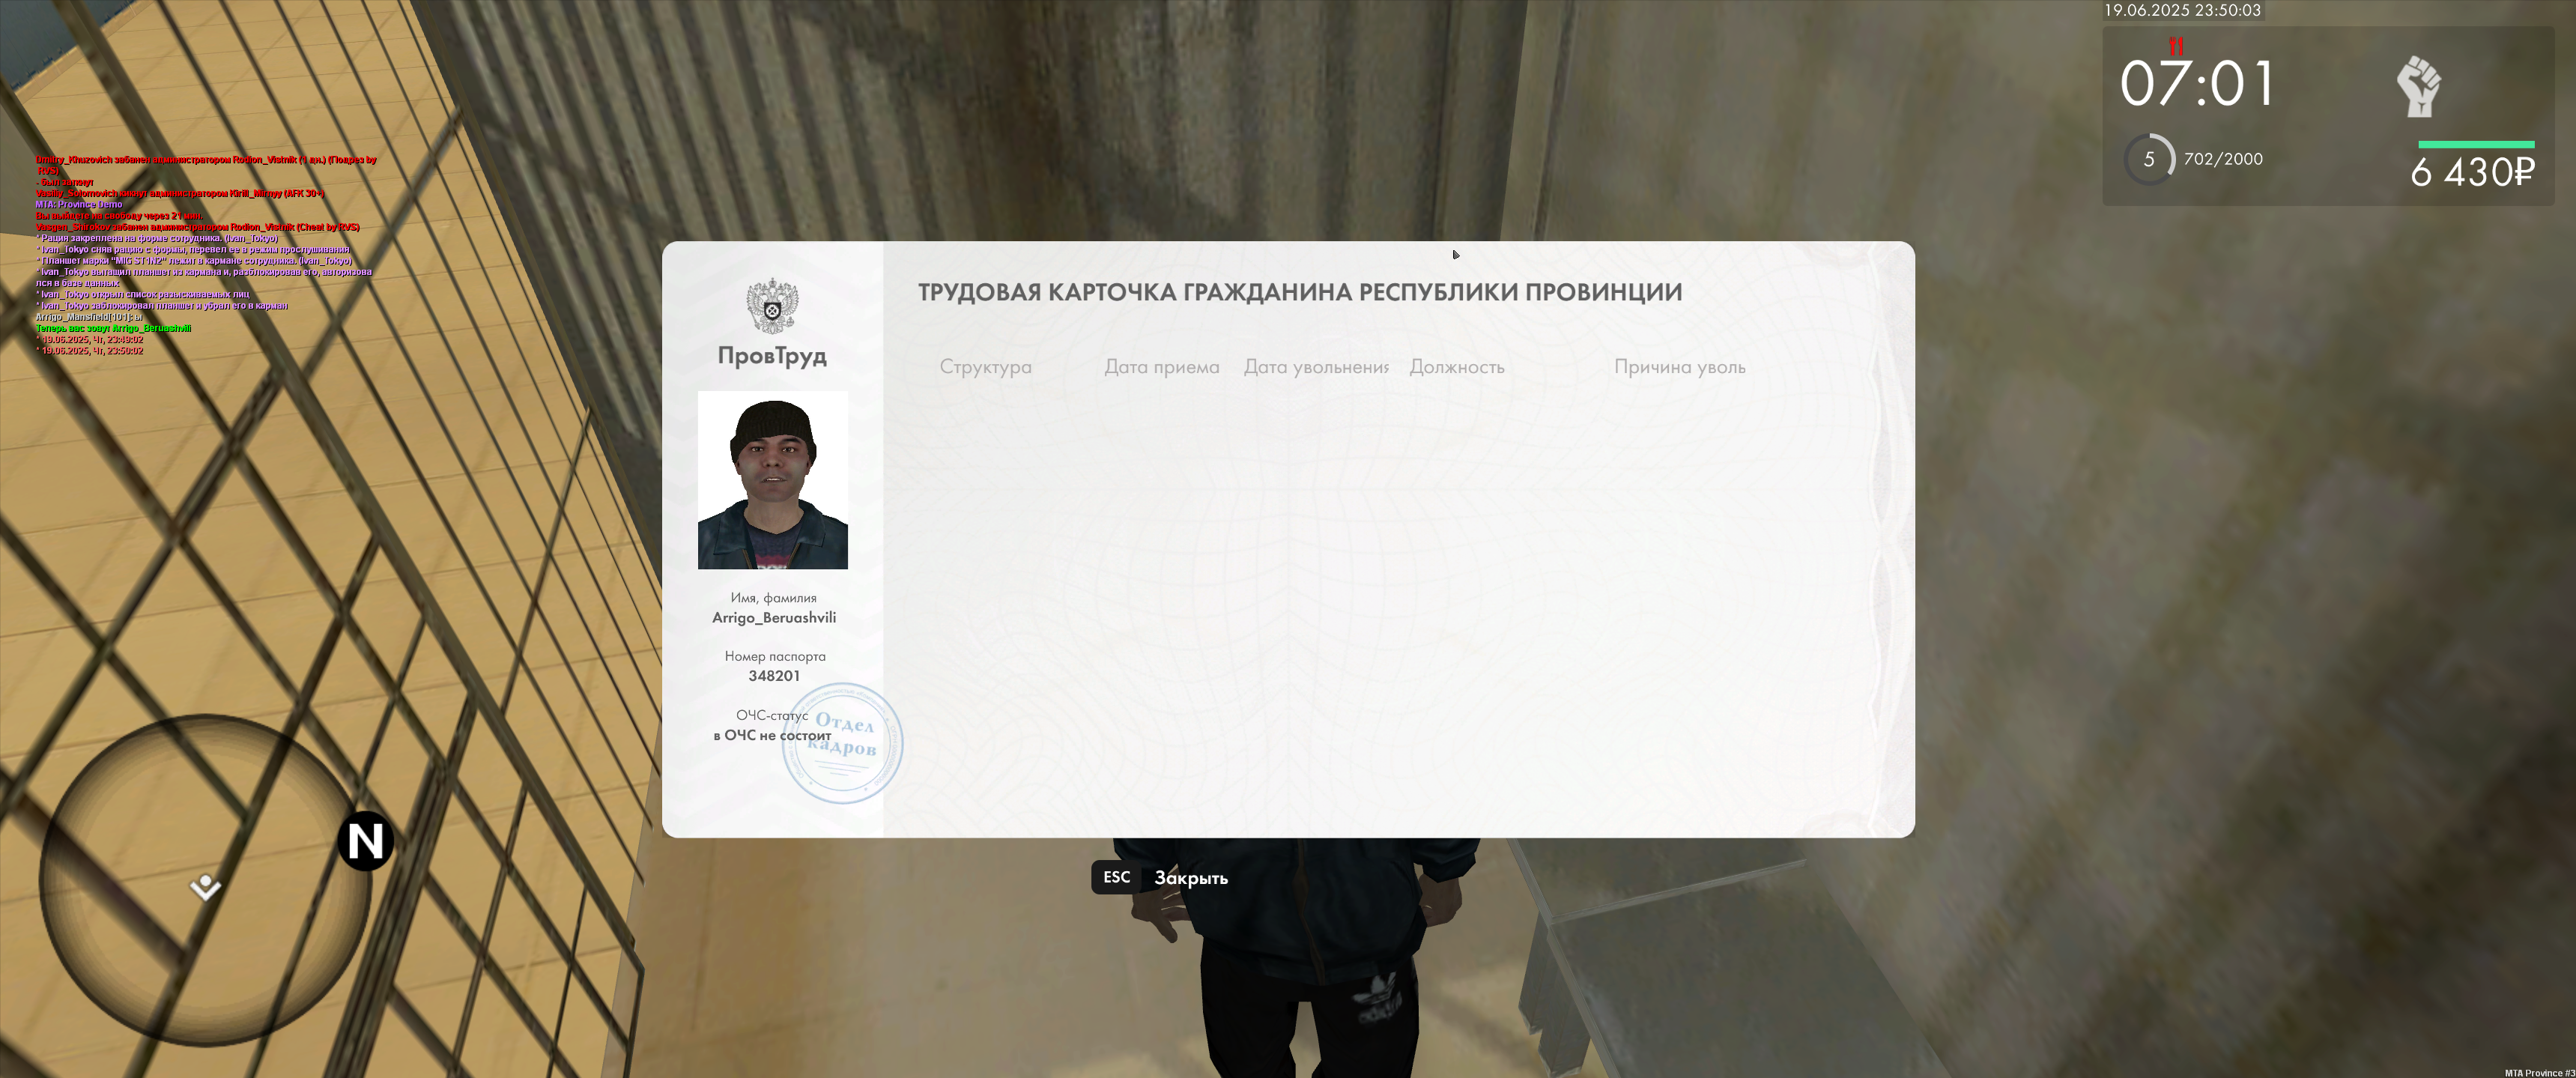Click chat timestamp 23:50:02
This screenshot has height=1078, width=2576.
tap(90, 351)
